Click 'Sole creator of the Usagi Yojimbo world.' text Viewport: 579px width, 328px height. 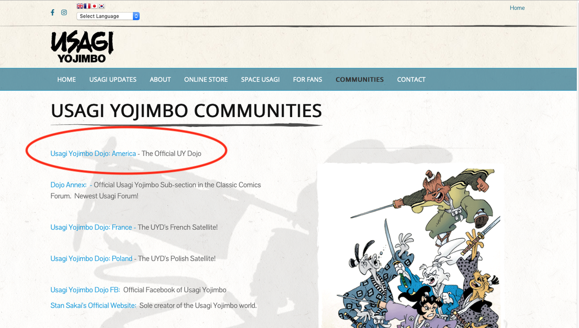[198, 305]
